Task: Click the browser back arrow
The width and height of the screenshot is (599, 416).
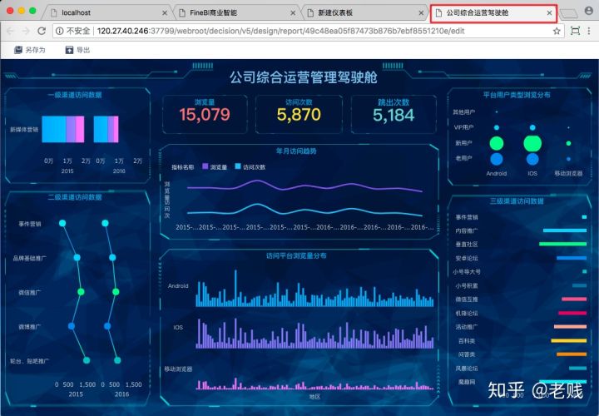Action: point(10,31)
